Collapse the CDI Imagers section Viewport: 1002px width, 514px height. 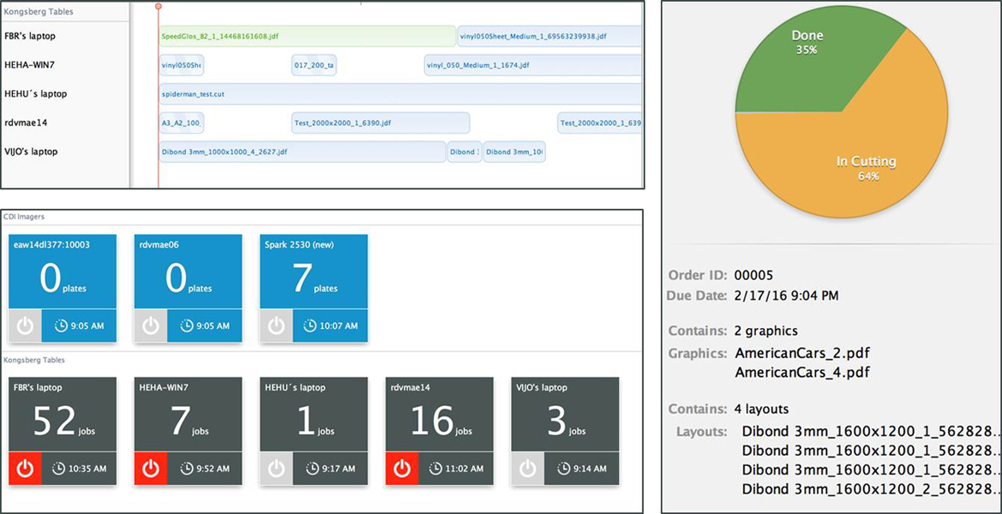click(24, 216)
